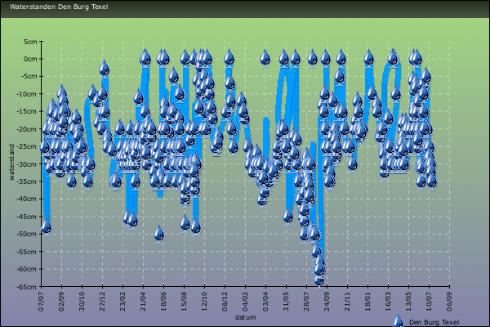Click the peak droplet above the 27/12 date
Image resolution: width=490 pixels, height=327 pixels.
click(x=105, y=69)
